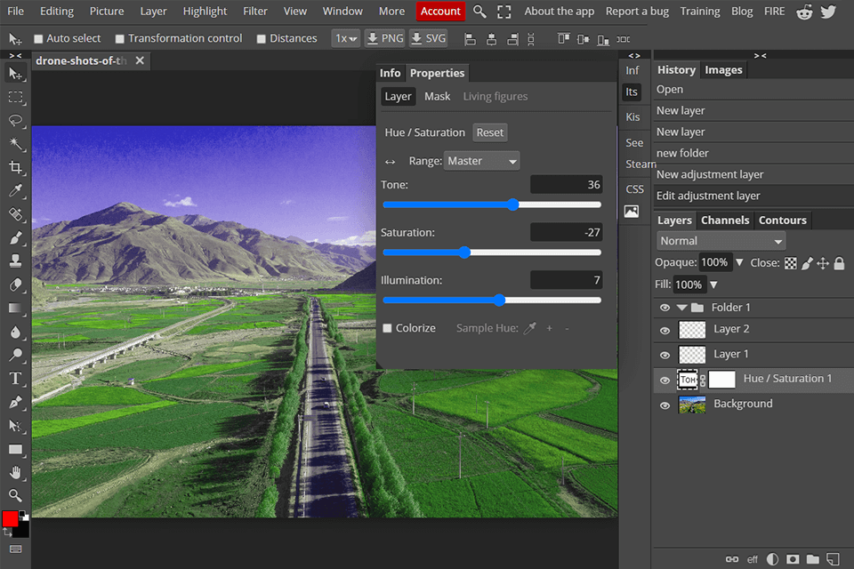Select the Type text tool
854x569 pixels.
pos(15,379)
